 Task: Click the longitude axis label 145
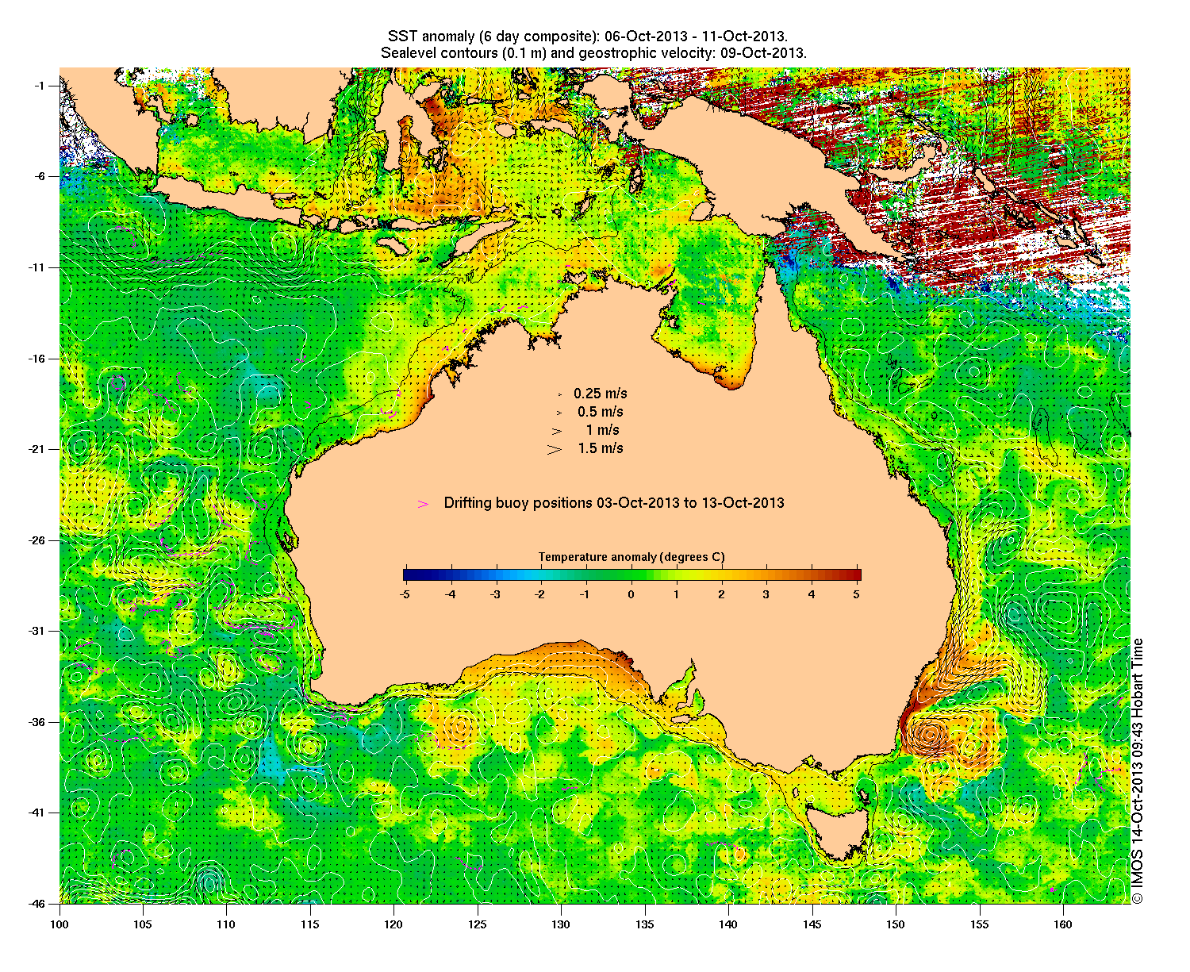click(x=812, y=924)
